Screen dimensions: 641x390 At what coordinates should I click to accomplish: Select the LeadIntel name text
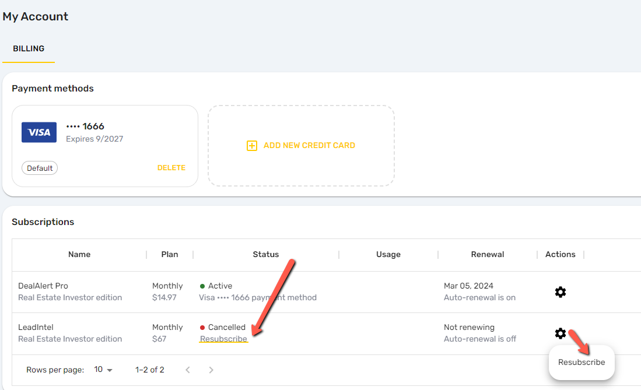36,327
